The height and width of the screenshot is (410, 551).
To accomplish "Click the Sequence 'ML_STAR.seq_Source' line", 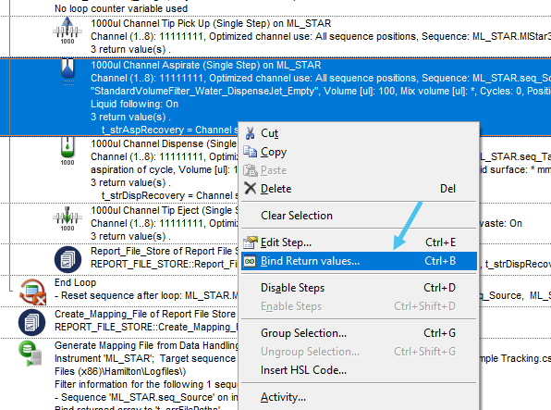I will (x=146, y=397).
